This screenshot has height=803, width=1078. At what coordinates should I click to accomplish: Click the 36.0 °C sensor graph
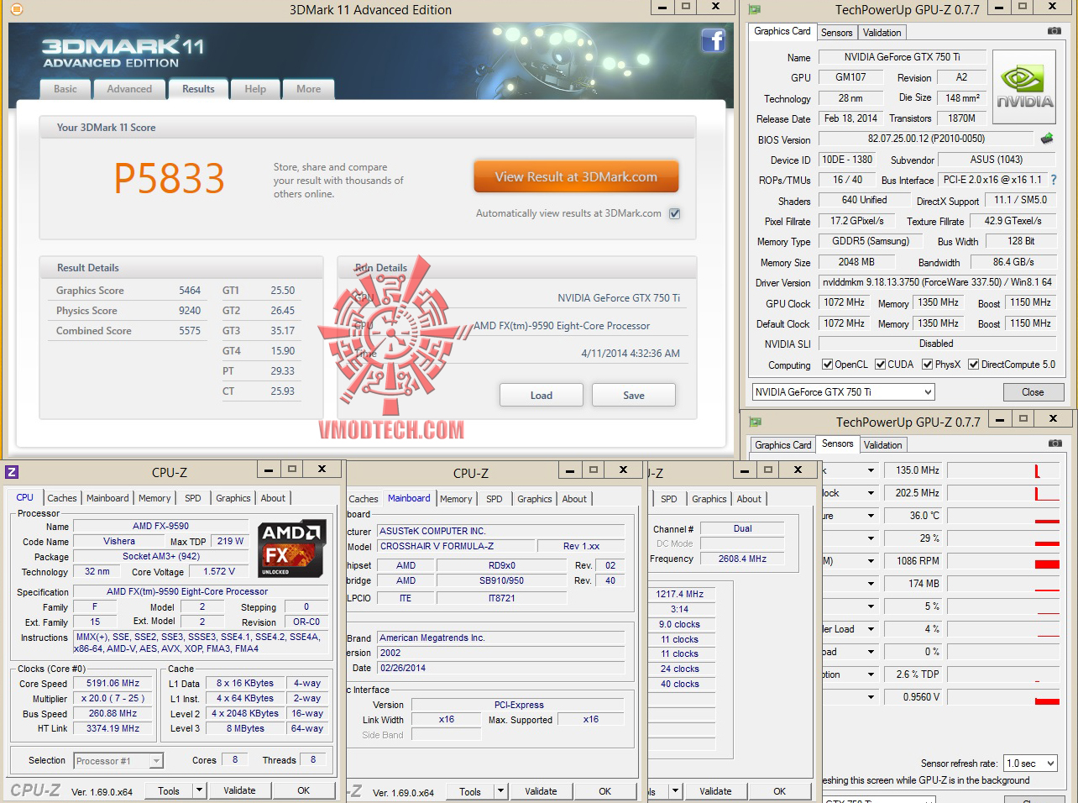pos(1004,516)
